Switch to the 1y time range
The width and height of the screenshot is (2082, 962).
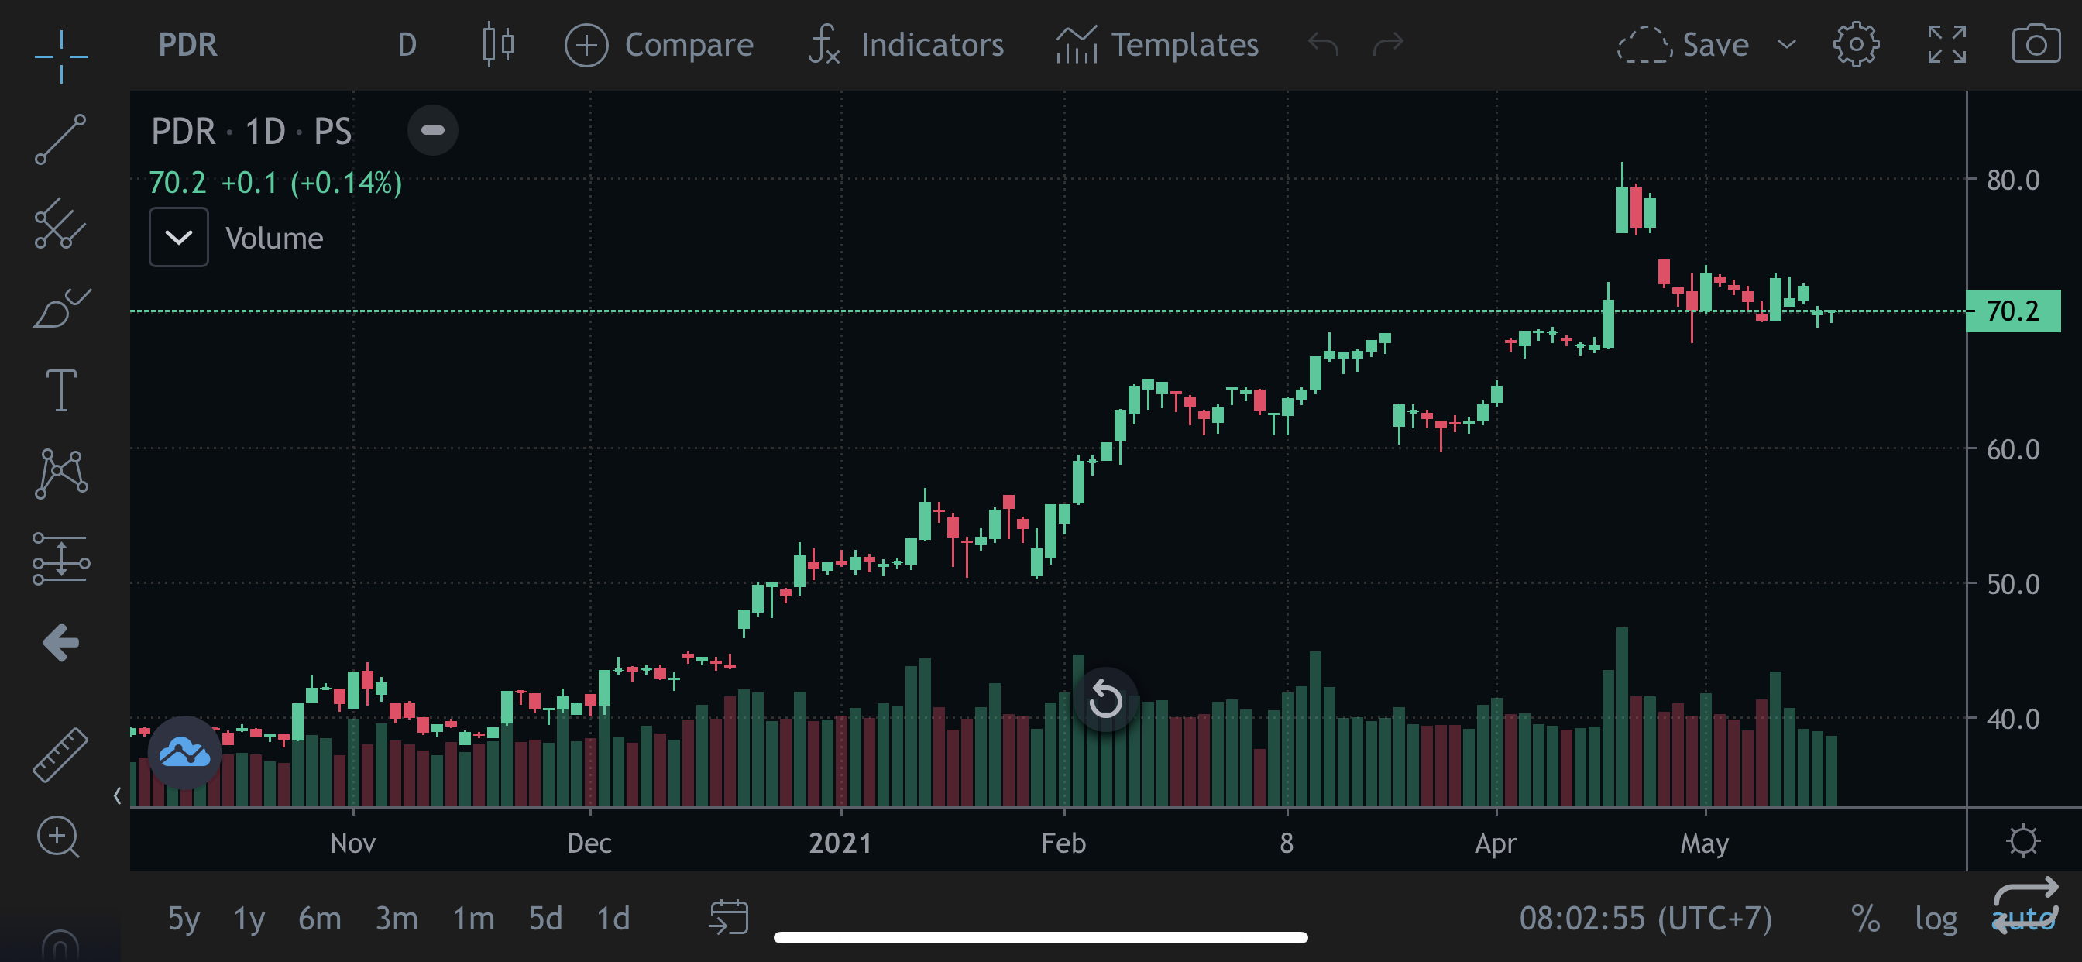(x=249, y=919)
